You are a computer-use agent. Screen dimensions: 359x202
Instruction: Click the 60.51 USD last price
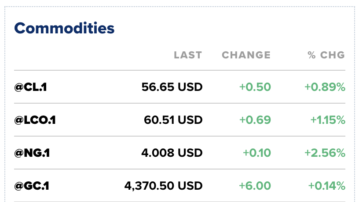pos(173,120)
